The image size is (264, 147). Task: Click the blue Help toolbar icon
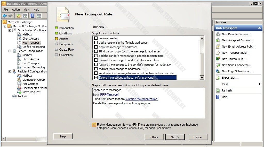tap(32, 16)
